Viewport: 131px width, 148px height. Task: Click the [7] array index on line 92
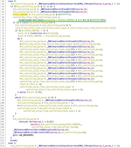coord(73,81)
